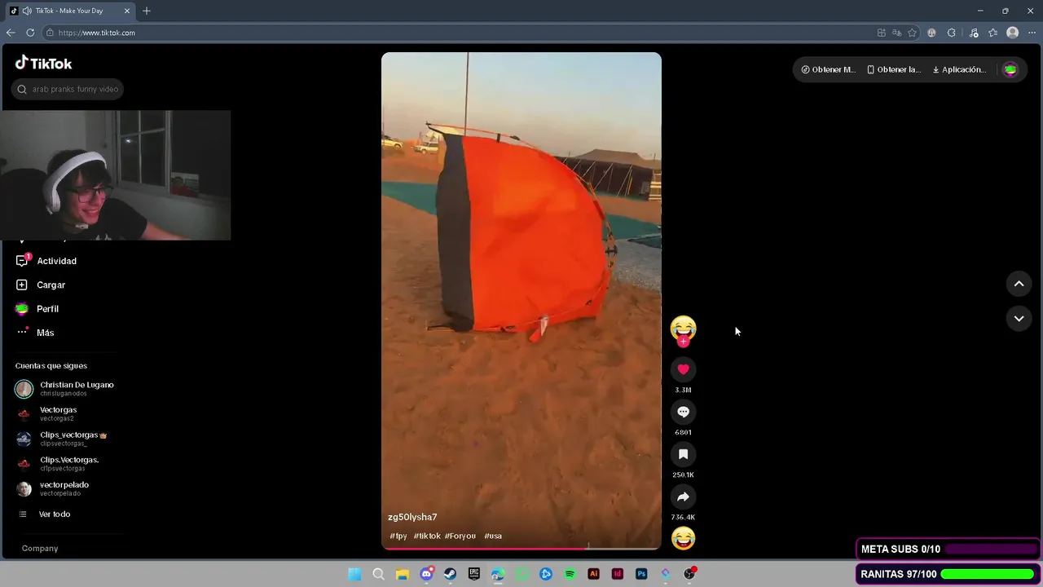
Task: Reload the page
Action: pos(30,33)
